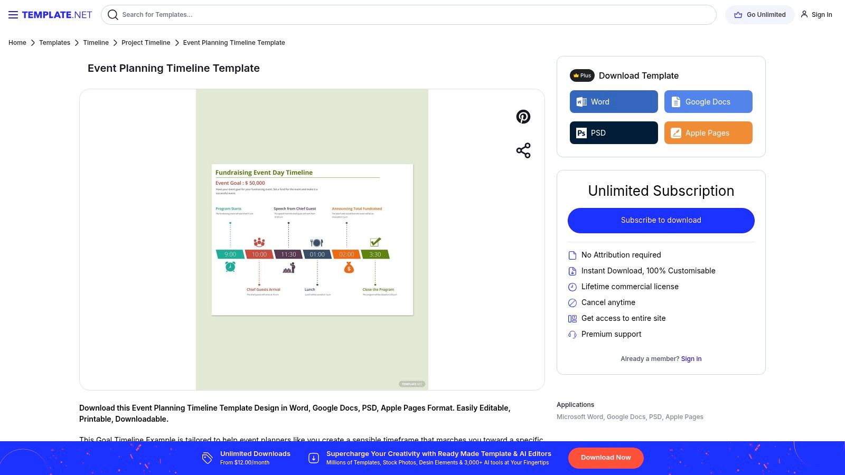Click the user icon beside Sign In
This screenshot has width=845, height=475.
click(x=804, y=14)
